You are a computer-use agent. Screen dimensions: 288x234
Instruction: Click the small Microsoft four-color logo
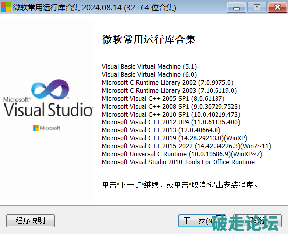pos(36,128)
